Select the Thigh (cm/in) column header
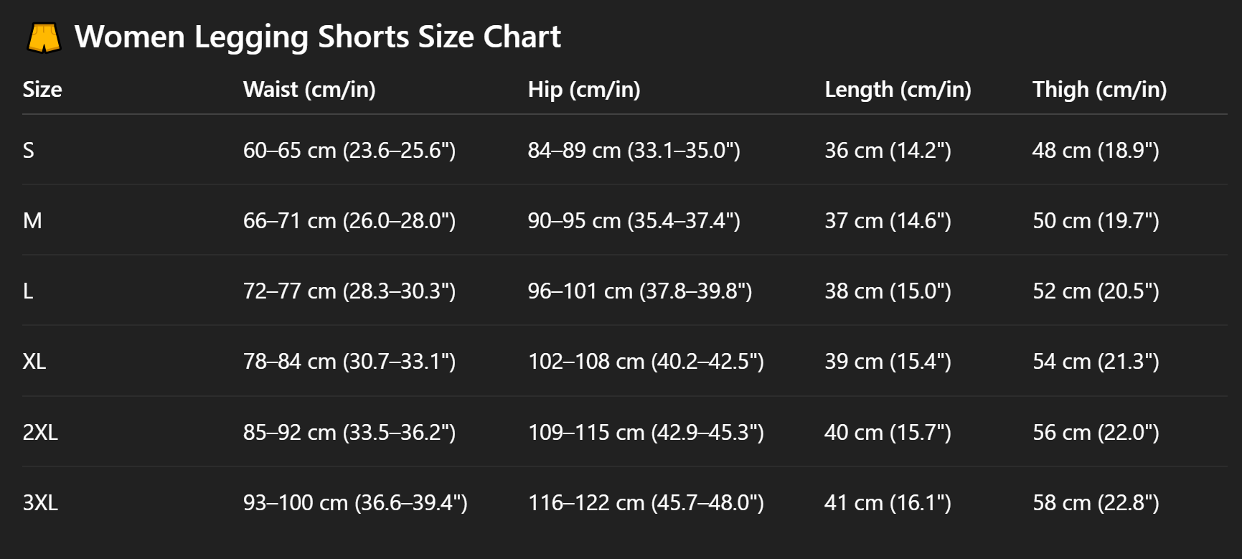This screenshot has width=1242, height=559. 1099,89
